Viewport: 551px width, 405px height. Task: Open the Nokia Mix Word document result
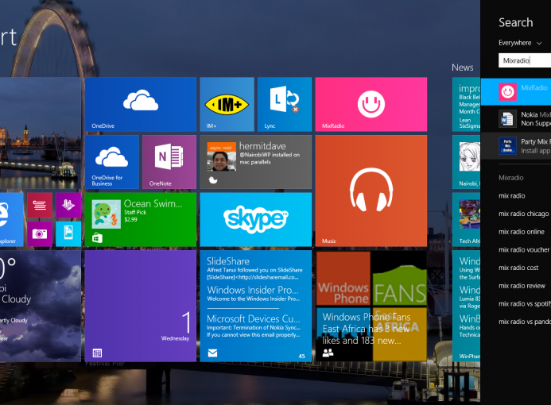click(516, 119)
